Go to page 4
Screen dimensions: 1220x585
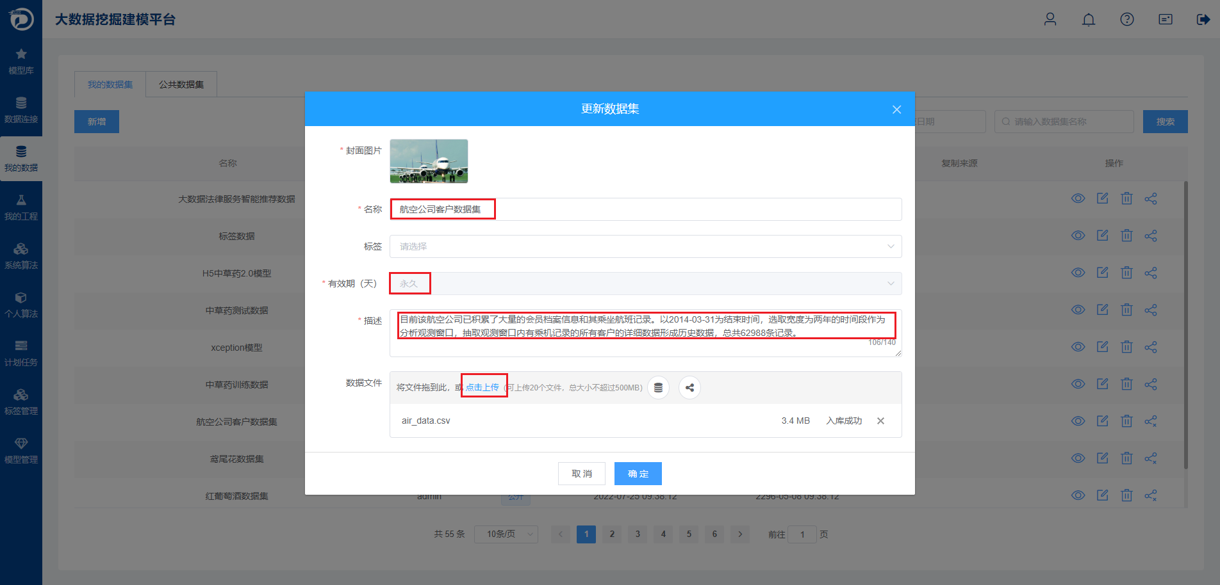coord(663,534)
